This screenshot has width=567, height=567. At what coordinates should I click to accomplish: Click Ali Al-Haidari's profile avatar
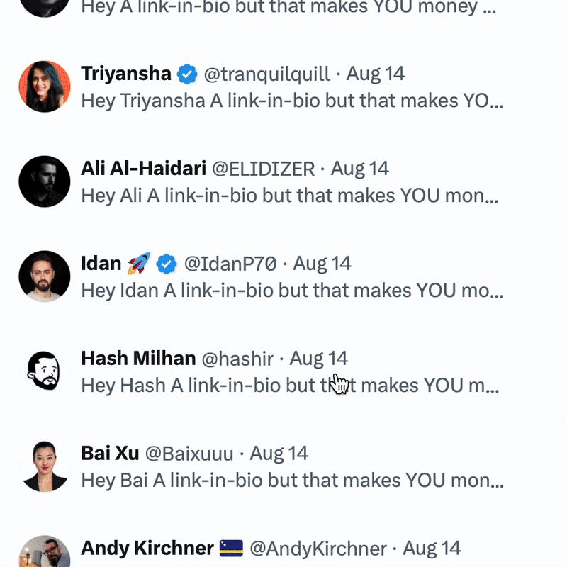point(45,181)
